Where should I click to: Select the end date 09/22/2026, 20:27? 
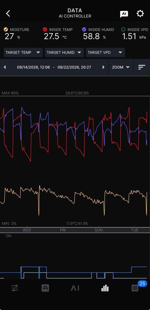[x=74, y=67]
